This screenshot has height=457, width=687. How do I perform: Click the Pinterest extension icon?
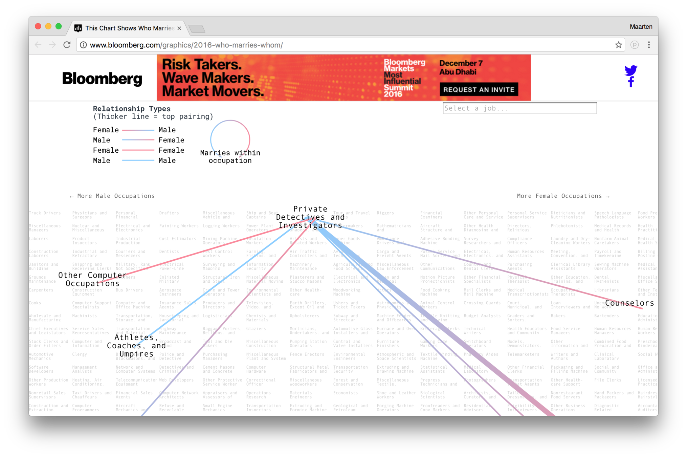pos(634,45)
